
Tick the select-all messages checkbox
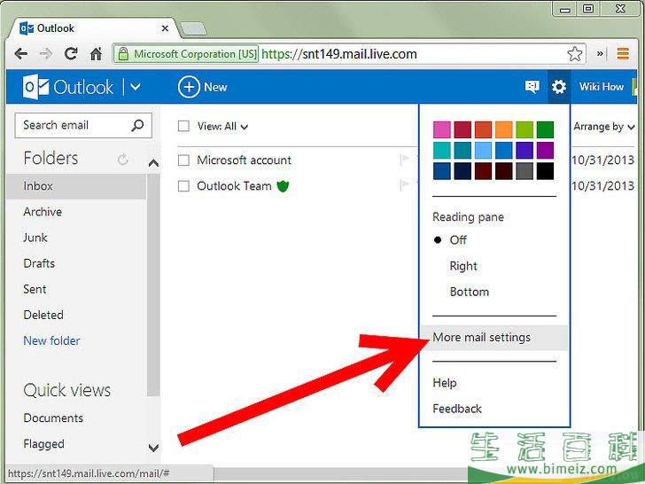(183, 126)
